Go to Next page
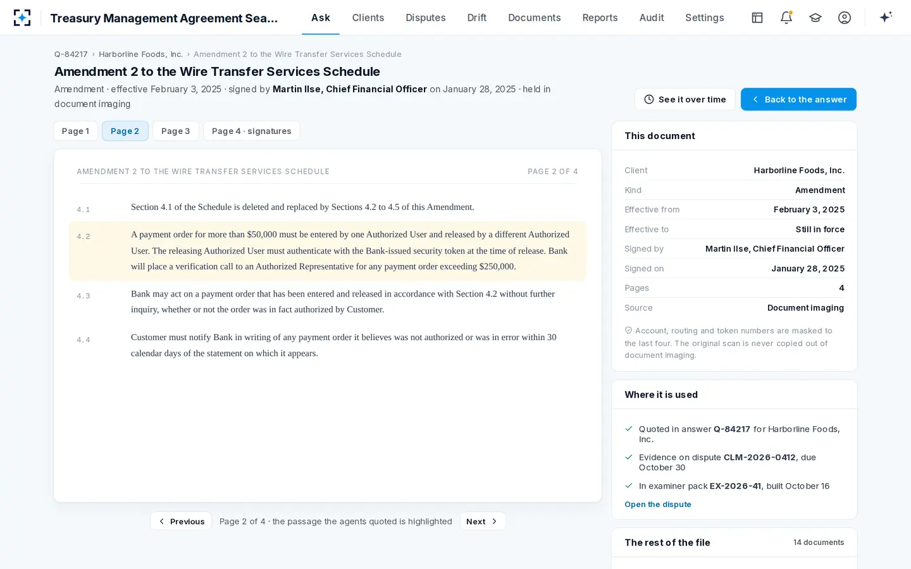 482,521
